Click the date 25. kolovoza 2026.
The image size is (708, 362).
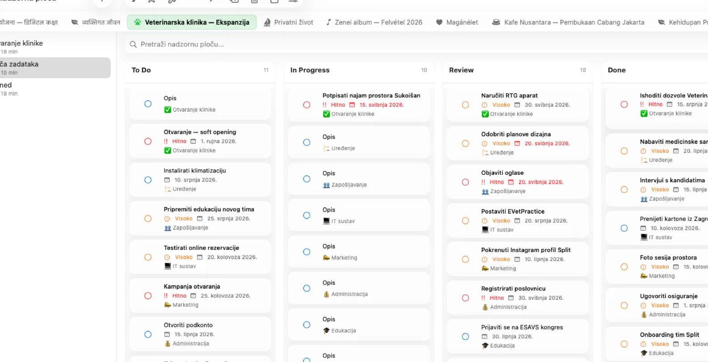click(x=225, y=296)
